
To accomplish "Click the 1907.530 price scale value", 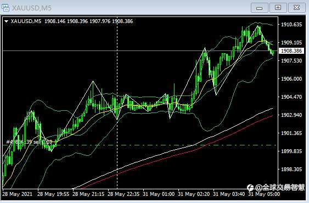I will tap(291, 61).
